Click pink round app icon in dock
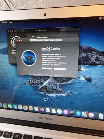The height and width of the screenshot is (139, 104). (x=91, y=115)
